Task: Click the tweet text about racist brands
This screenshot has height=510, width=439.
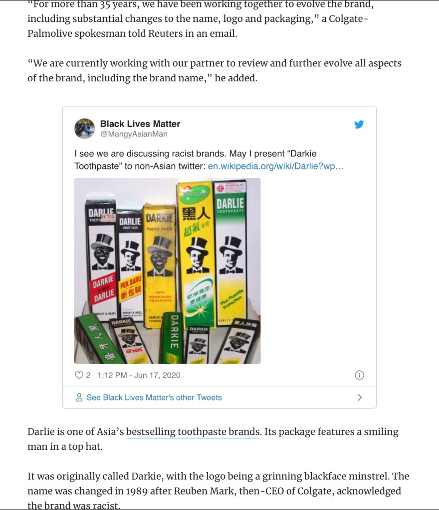Action: coord(195,153)
